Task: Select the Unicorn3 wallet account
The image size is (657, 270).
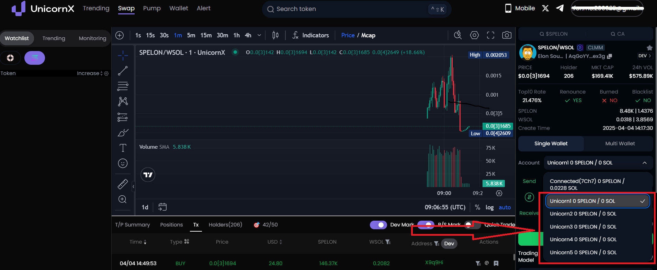Action: (x=598, y=227)
